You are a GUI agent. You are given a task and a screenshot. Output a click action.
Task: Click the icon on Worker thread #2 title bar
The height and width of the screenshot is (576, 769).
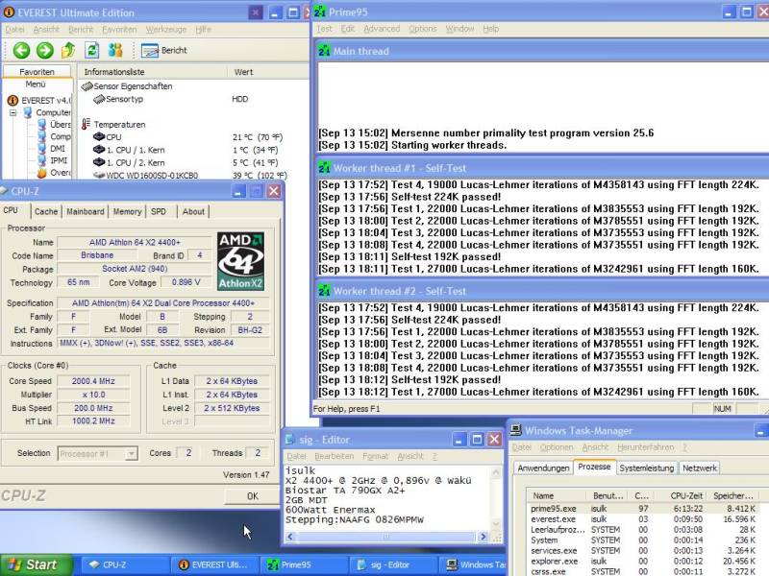tap(324, 291)
